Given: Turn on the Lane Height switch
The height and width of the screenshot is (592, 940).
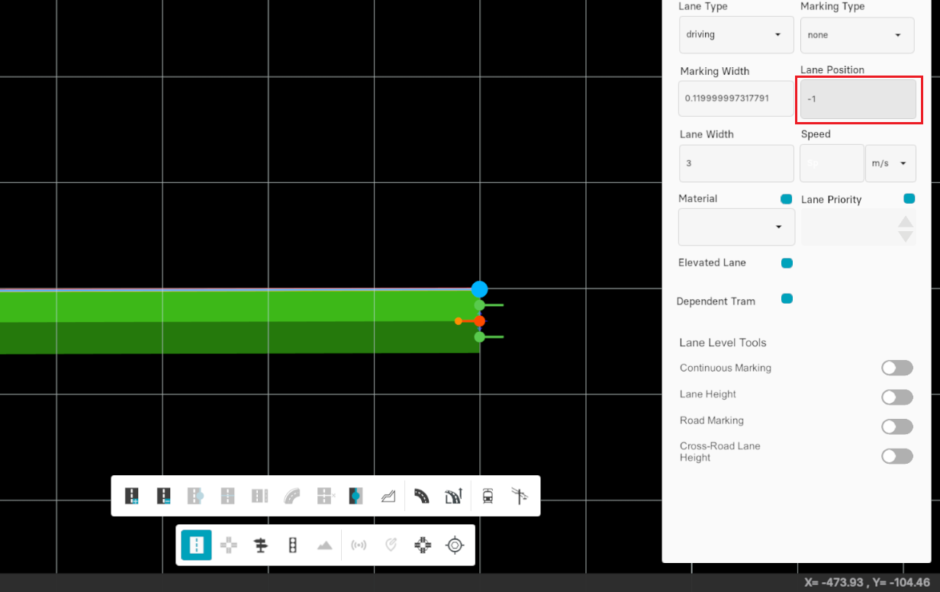Looking at the screenshot, I should coord(897,397).
